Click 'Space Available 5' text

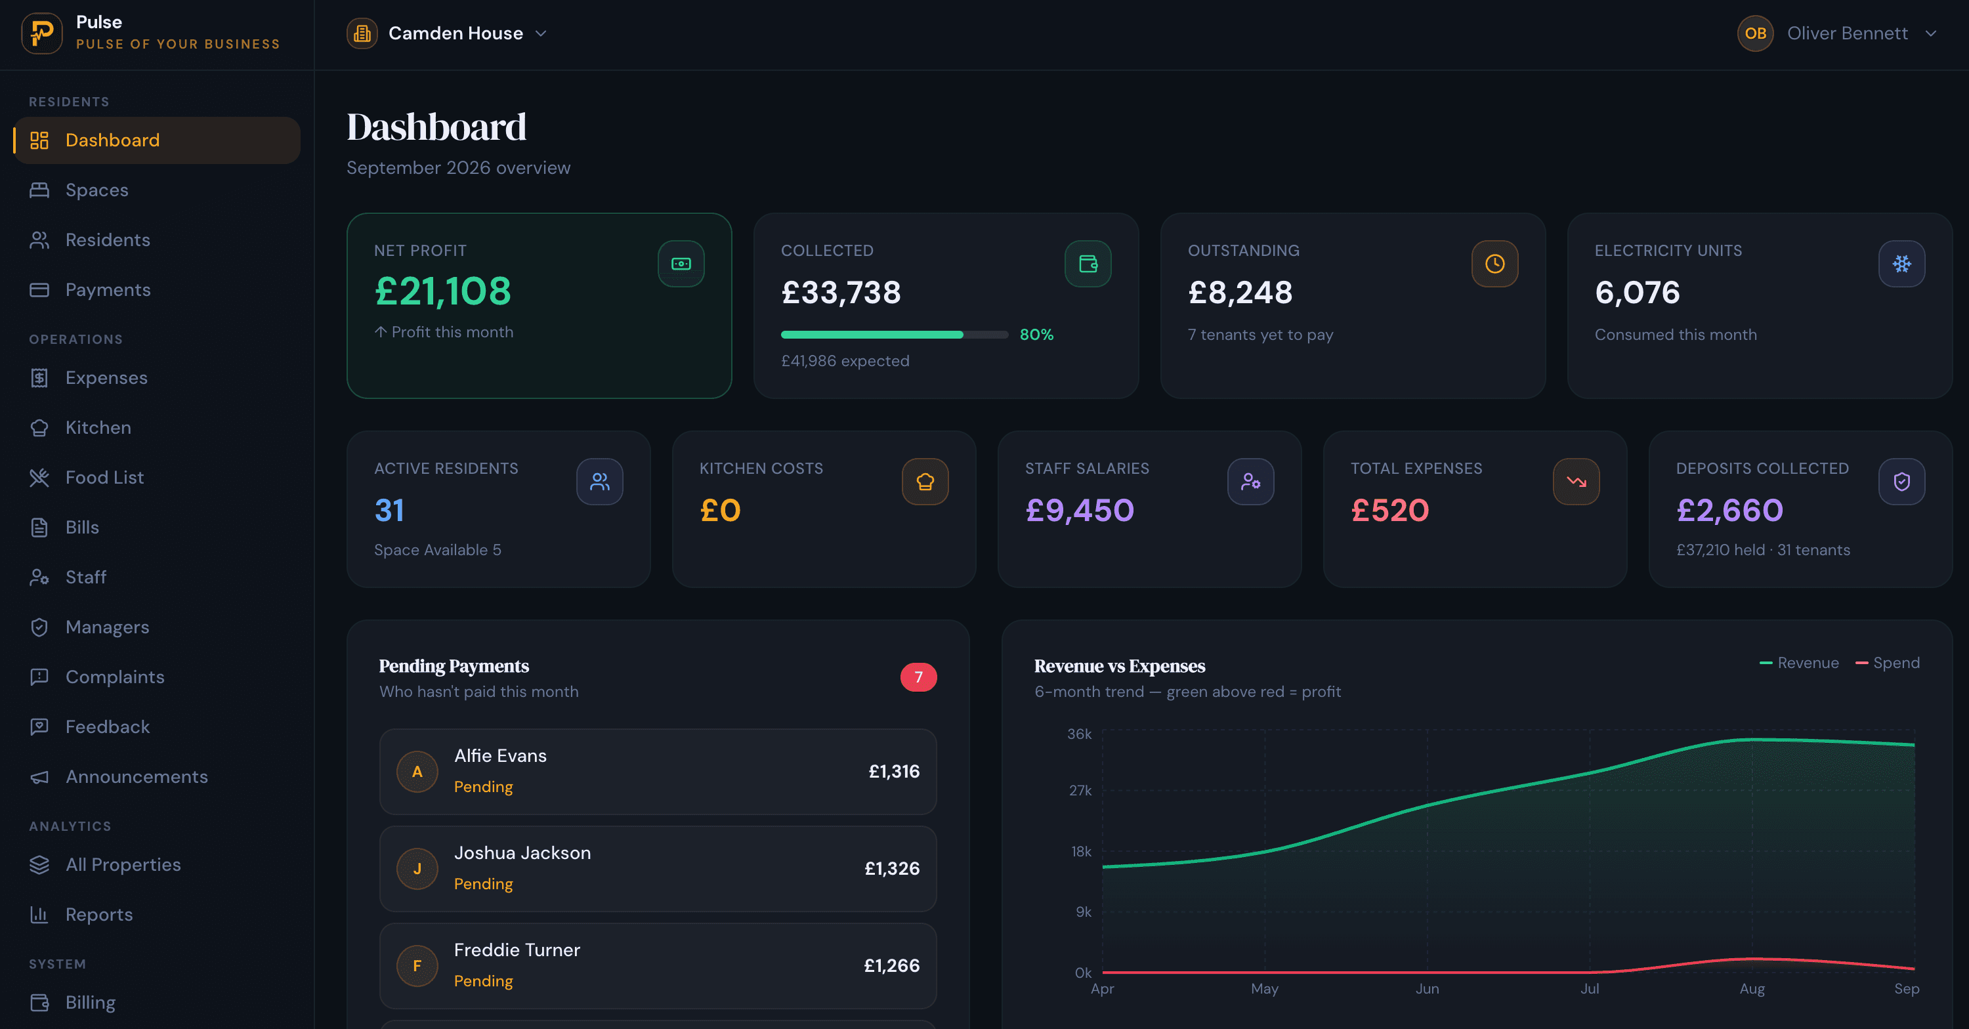point(438,550)
